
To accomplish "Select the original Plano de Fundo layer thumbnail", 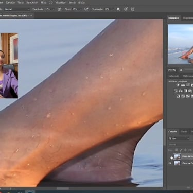I will coord(177,163).
